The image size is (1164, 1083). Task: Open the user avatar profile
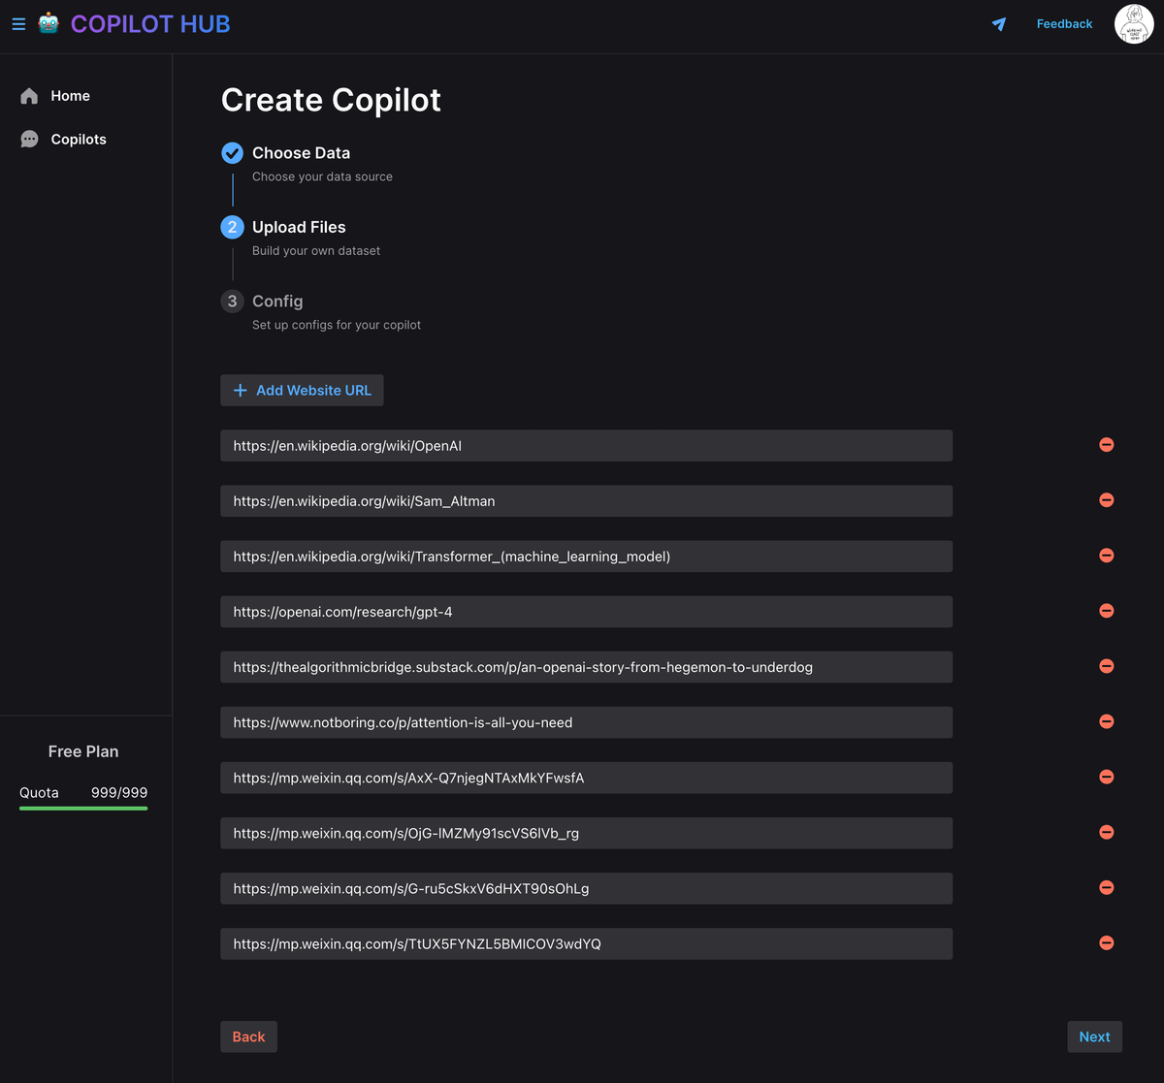click(1133, 24)
